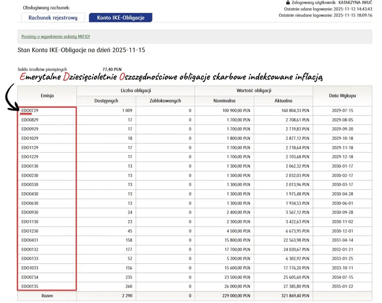Viewport: 382px width, 303px height.
Task: Click the 2029-07-15 redemption date cell
Action: [342, 111]
